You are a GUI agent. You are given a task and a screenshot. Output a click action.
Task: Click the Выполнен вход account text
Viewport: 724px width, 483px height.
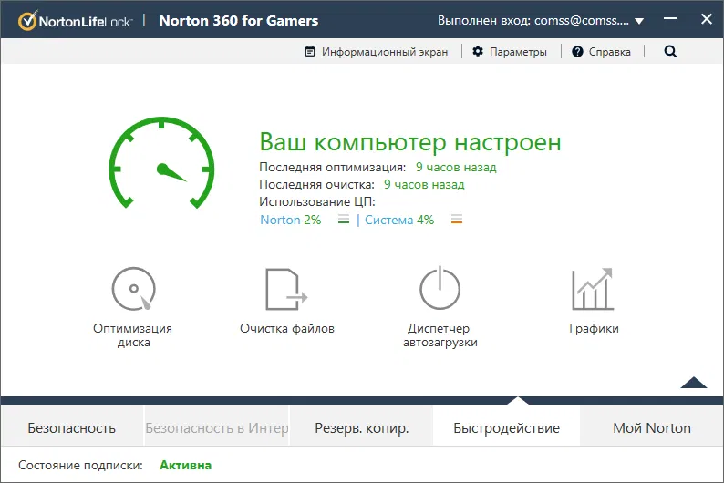[533, 21]
